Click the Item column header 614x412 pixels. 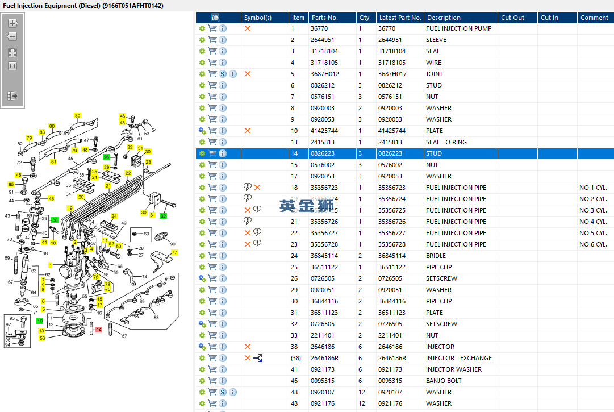click(x=298, y=18)
